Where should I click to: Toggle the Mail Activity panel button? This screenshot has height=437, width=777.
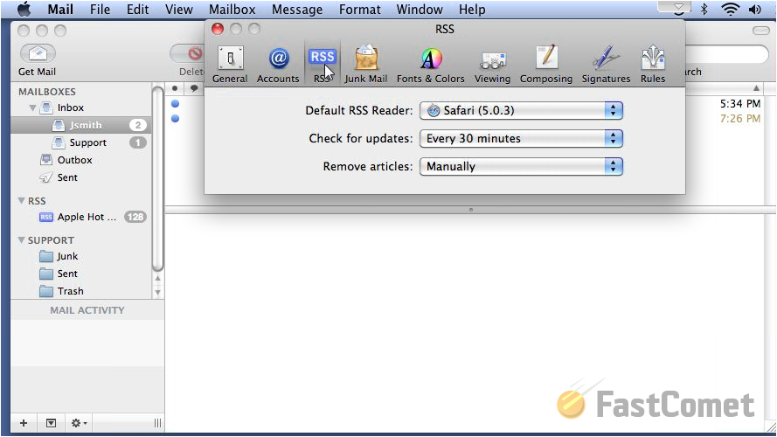click(51, 423)
